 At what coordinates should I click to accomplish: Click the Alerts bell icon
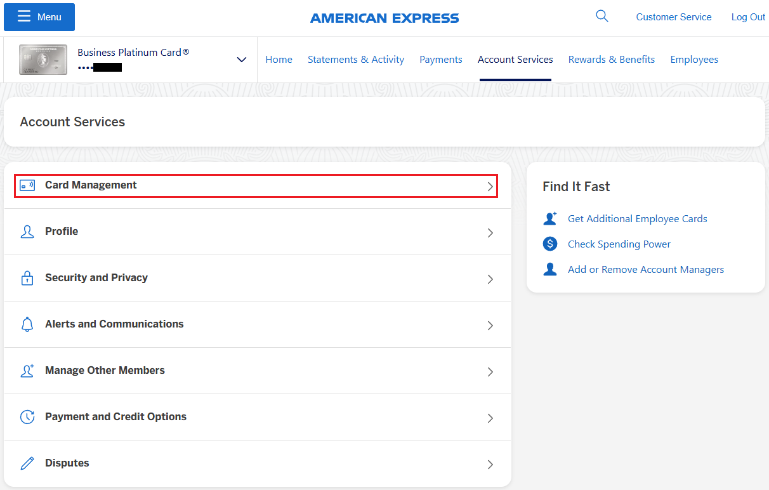coord(27,324)
